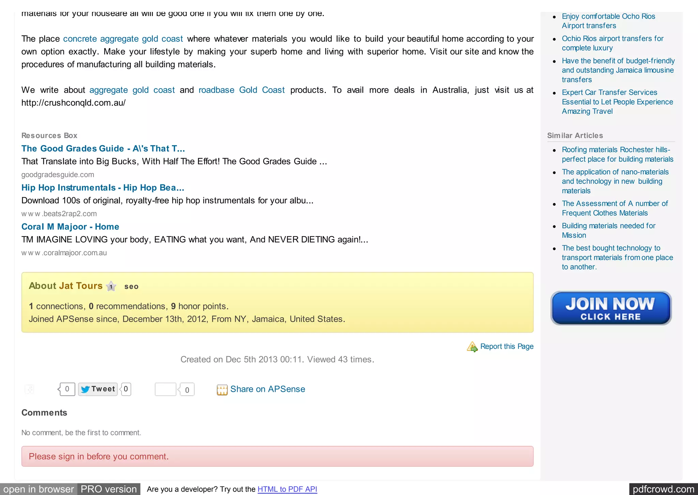Open The Good Grades Guide resource link
Image resolution: width=698 pixels, height=495 pixels.
click(x=103, y=149)
